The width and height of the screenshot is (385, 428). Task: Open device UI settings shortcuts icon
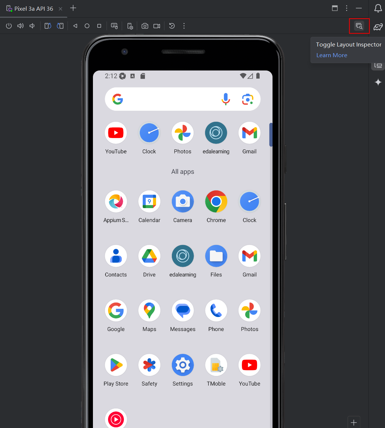pyautogui.click(x=130, y=26)
